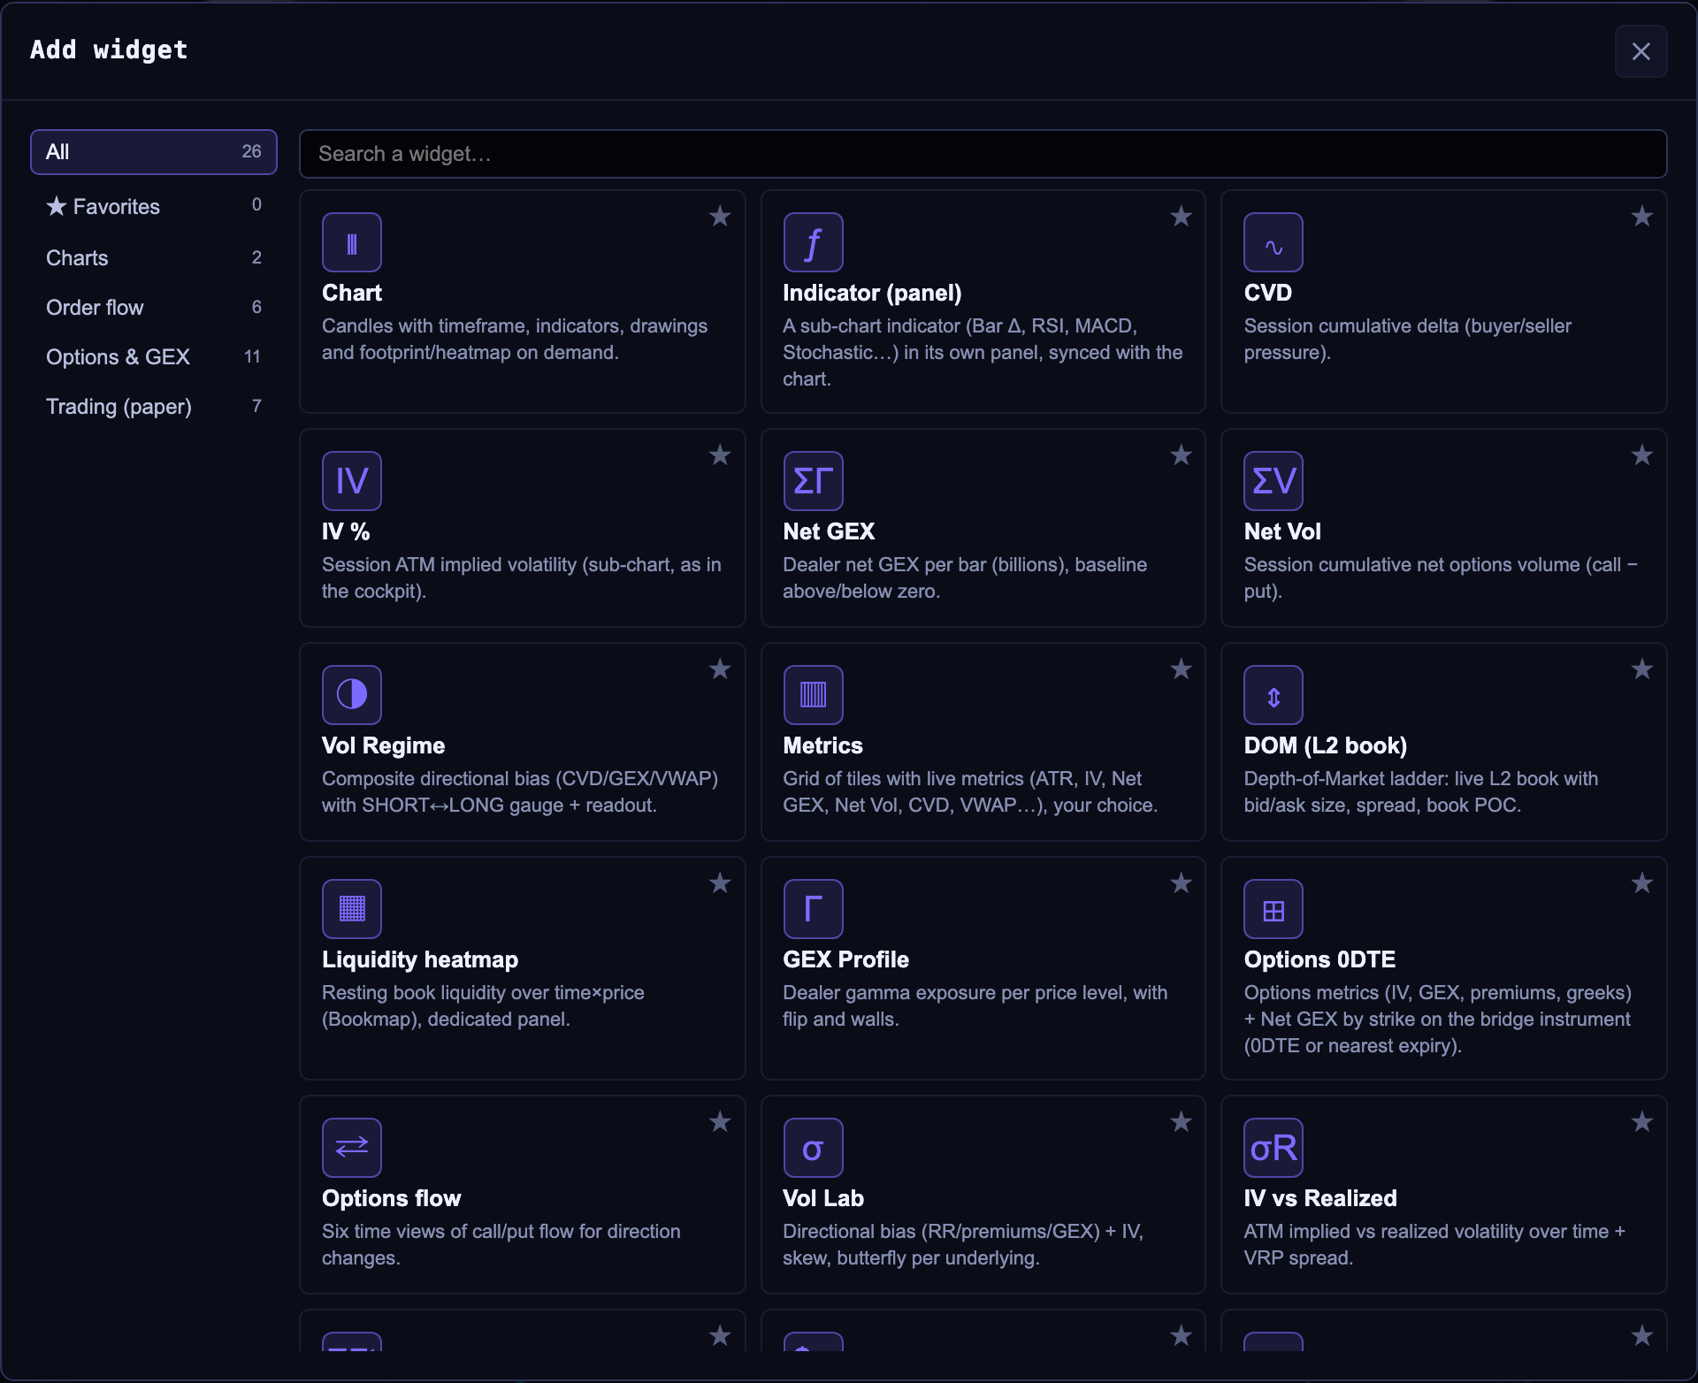The width and height of the screenshot is (1698, 1383).
Task: Focus the Search a widget field
Action: tap(983, 154)
